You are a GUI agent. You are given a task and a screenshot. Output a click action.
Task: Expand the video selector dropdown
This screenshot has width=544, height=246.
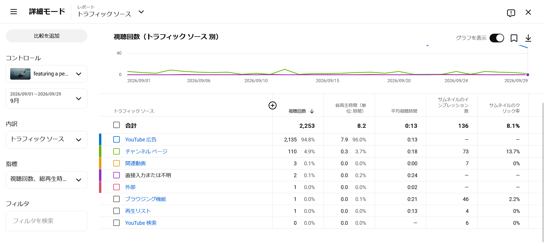coord(47,74)
